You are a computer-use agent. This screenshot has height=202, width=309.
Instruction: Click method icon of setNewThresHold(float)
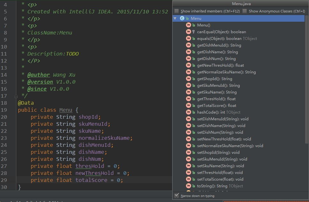pyautogui.click(x=189, y=139)
